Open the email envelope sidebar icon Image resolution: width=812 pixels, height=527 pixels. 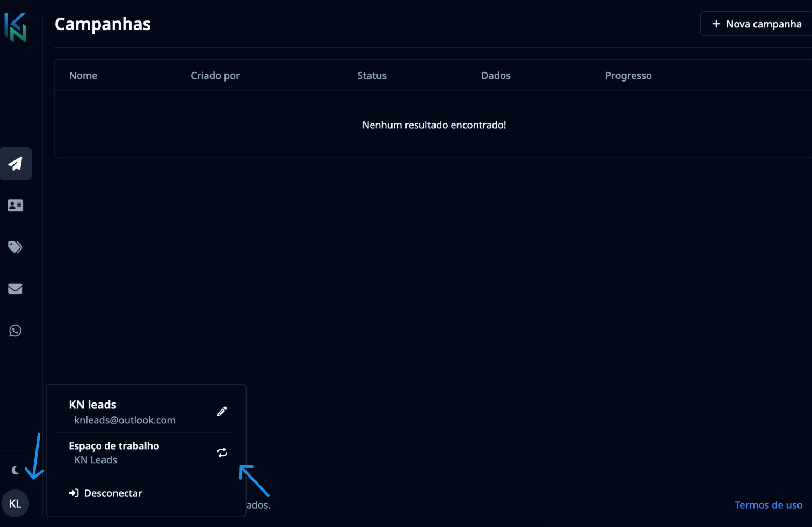(15, 289)
